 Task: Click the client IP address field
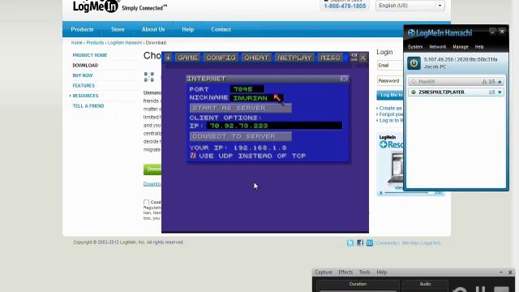(x=274, y=126)
